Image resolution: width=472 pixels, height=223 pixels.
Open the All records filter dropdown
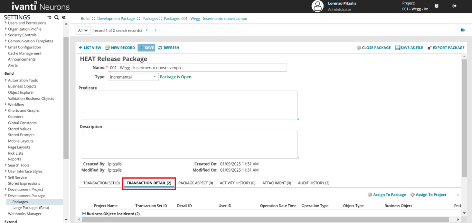[83, 30]
